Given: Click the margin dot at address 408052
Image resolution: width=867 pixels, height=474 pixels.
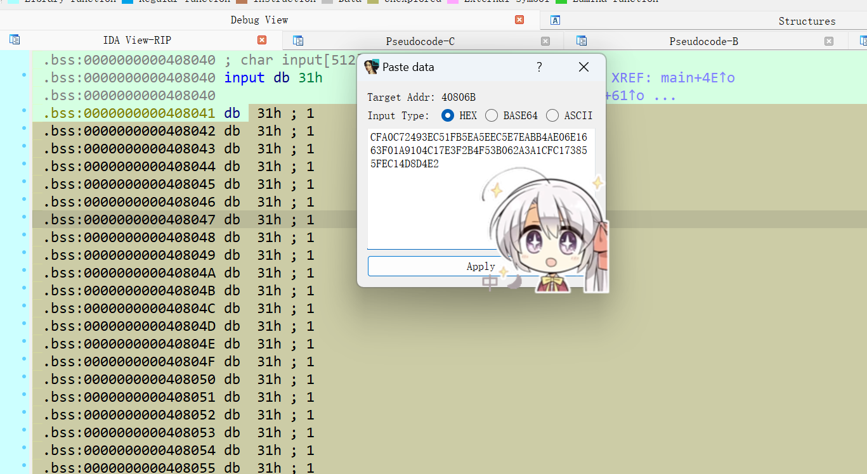Looking at the screenshot, I should coord(24,413).
